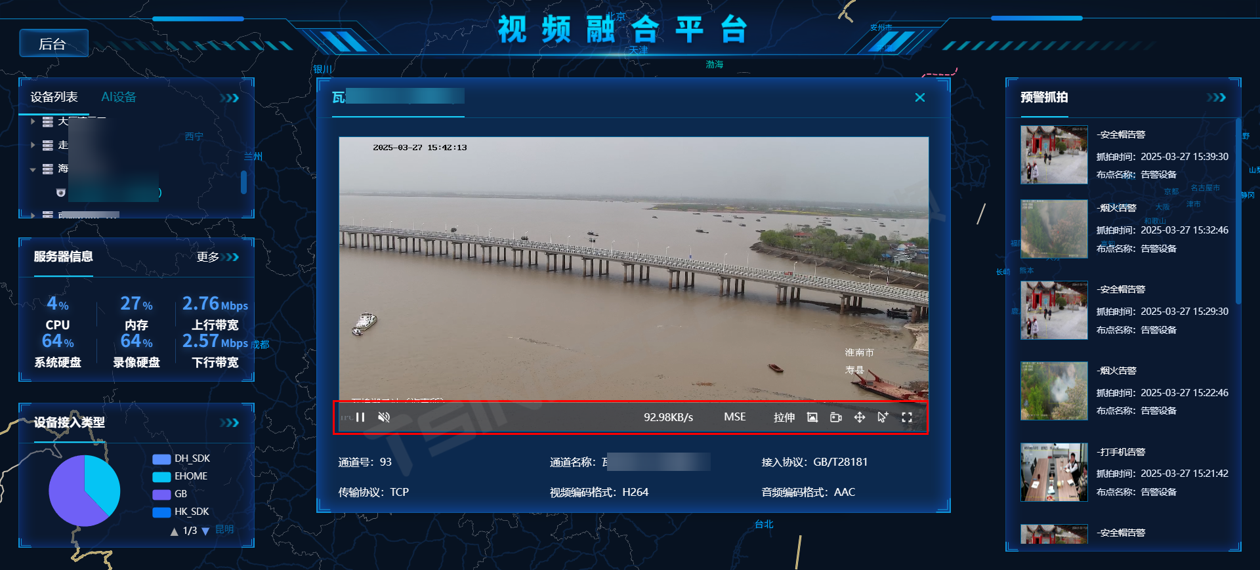The image size is (1260, 570).
Task: Toggle HK_SDK legend entry
Action: click(x=181, y=512)
